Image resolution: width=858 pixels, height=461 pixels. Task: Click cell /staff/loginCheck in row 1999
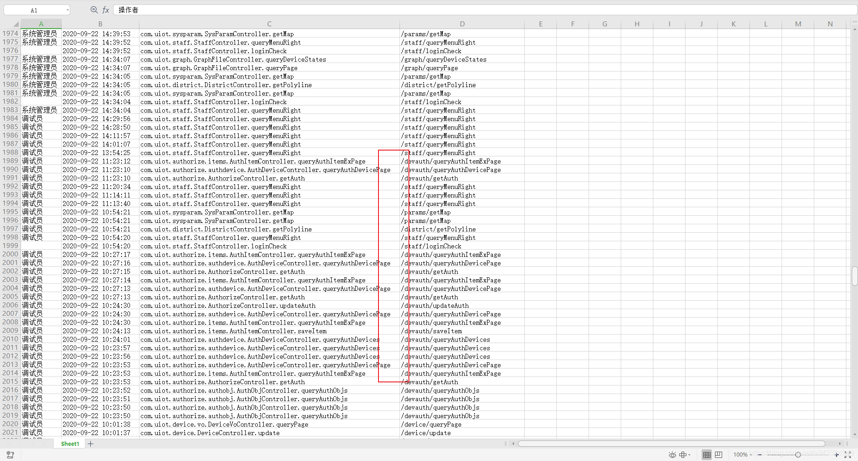pyautogui.click(x=462, y=246)
